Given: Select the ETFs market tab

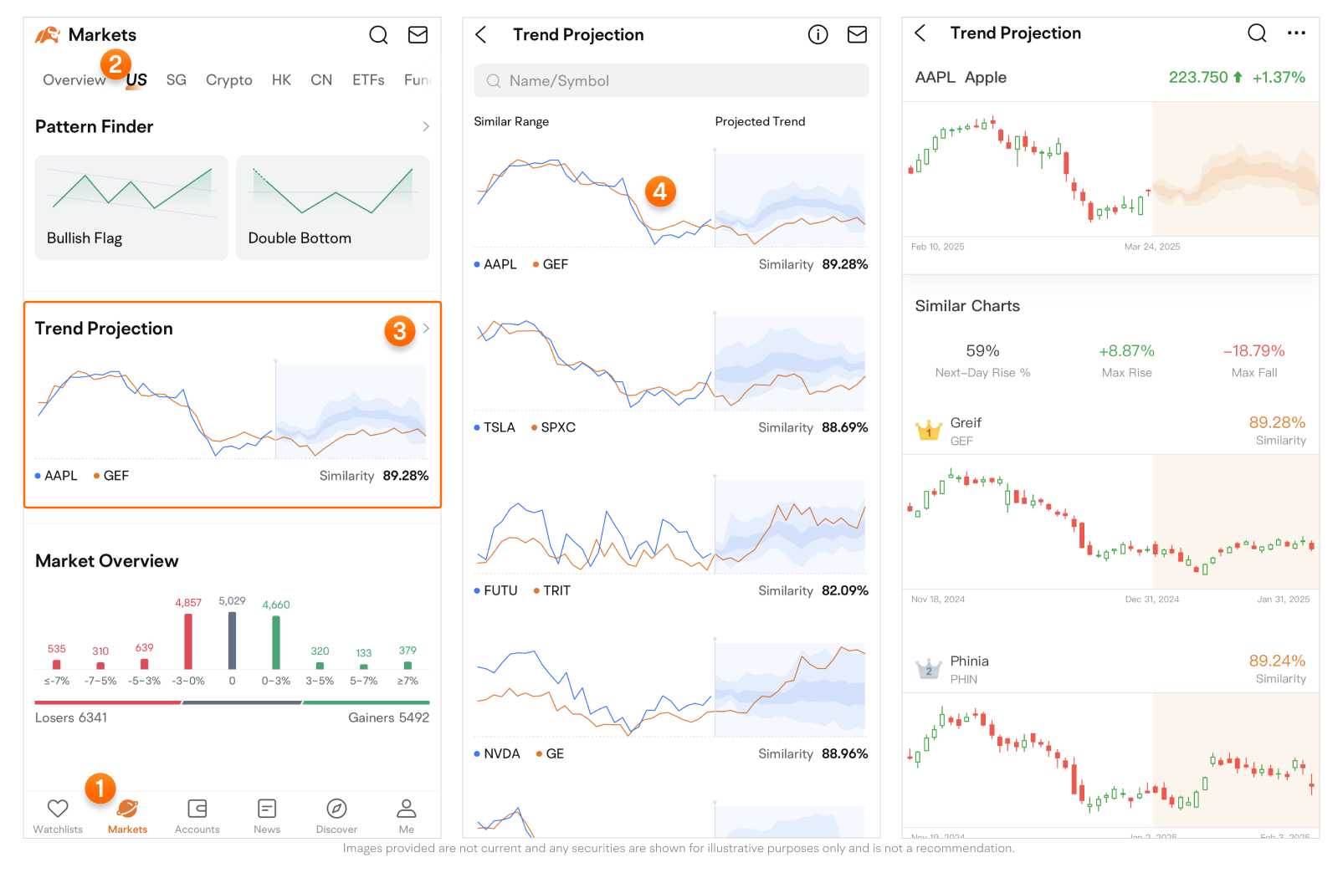Looking at the screenshot, I should click(368, 80).
